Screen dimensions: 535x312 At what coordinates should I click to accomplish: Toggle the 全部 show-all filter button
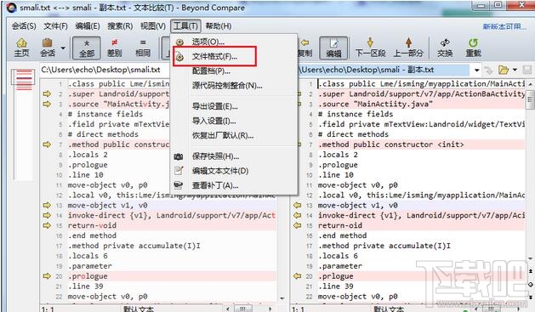pyautogui.click(x=87, y=48)
